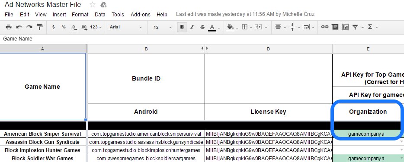Select American Block Sniper Survival cell
This screenshot has width=404, height=162.
pyautogui.click(x=42, y=134)
